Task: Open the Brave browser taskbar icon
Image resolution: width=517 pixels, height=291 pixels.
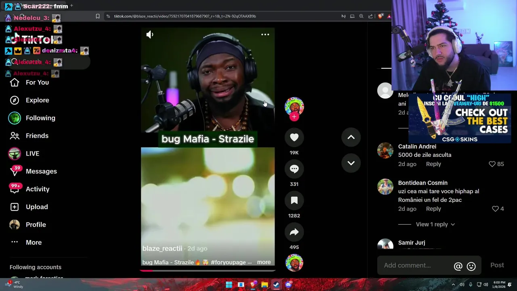Action: pyautogui.click(x=253, y=285)
